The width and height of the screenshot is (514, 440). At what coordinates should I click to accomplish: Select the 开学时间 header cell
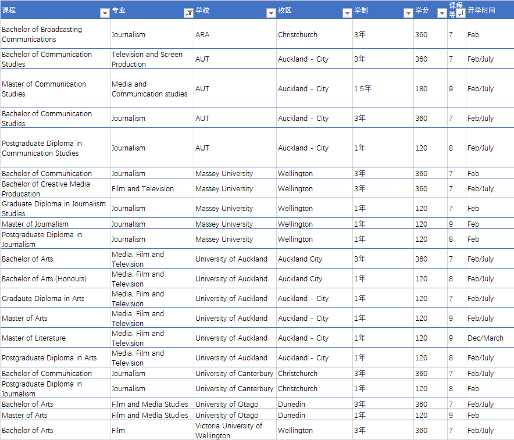pos(490,10)
